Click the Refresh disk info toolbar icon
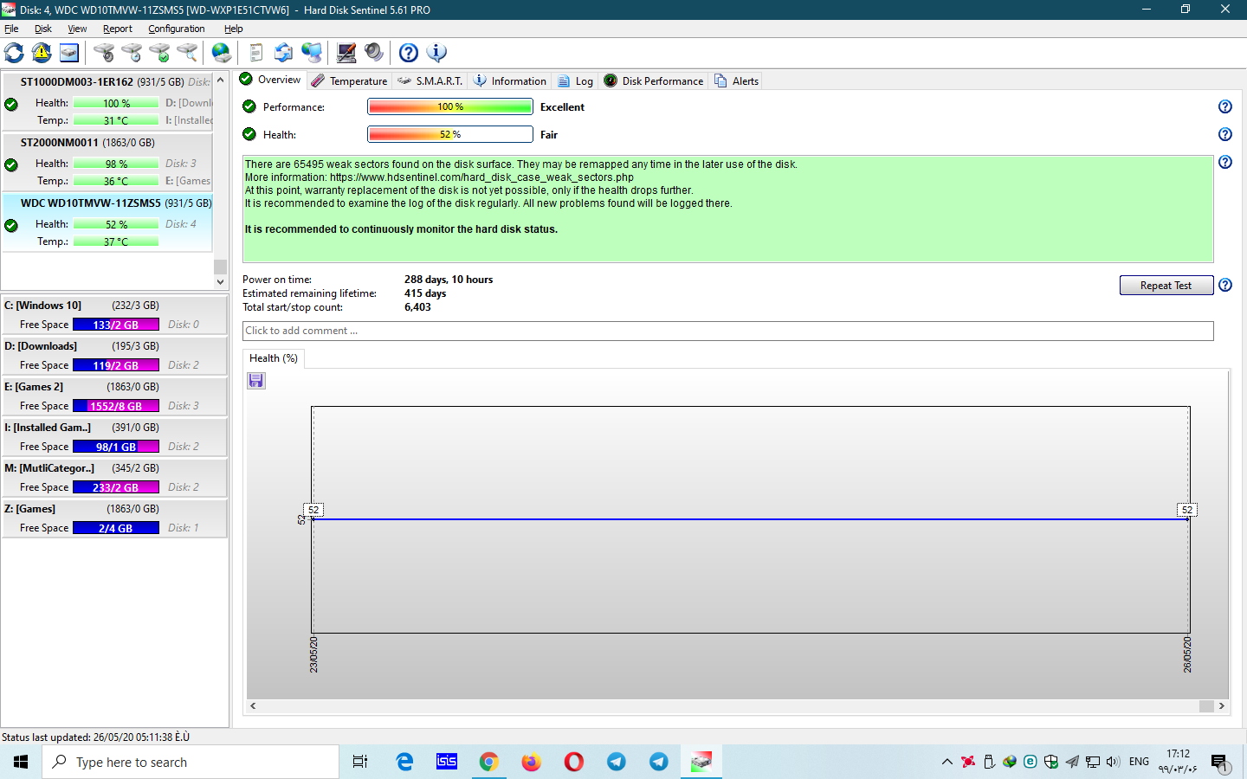Screen dimensions: 1247x779 pos(14,53)
